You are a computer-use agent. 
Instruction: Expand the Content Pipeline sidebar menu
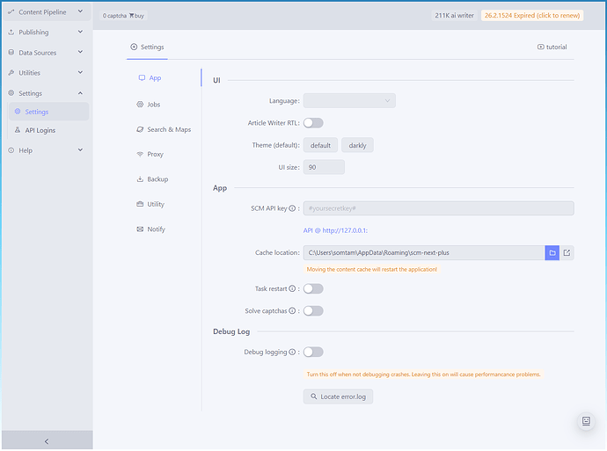46,12
